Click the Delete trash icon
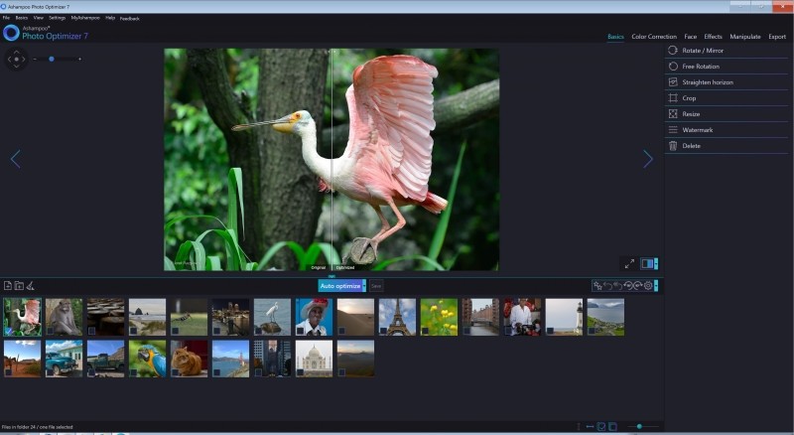 (673, 146)
